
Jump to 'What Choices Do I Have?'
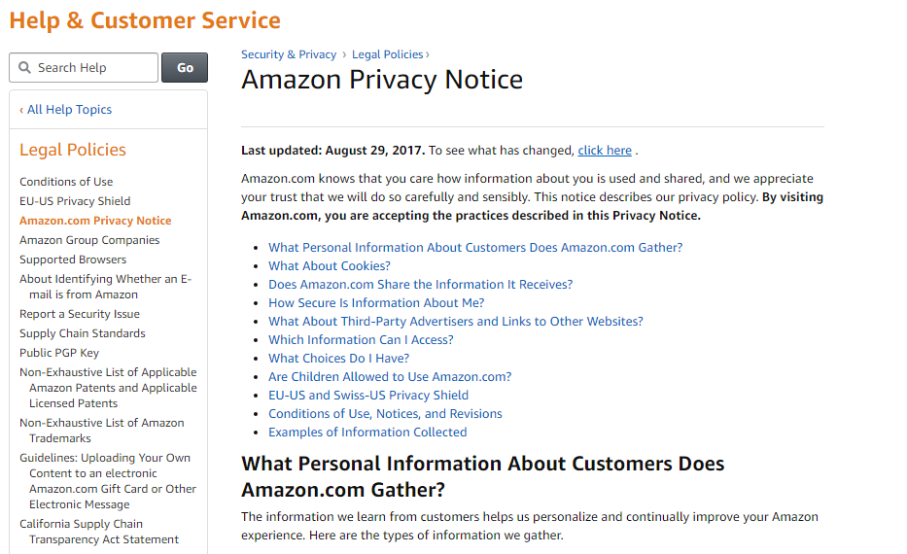click(338, 359)
